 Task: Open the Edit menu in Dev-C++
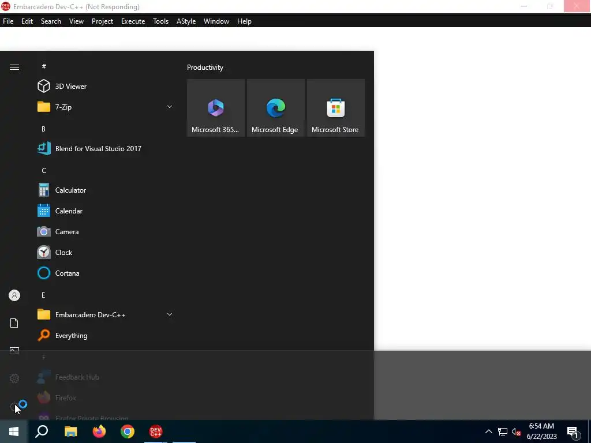click(27, 21)
